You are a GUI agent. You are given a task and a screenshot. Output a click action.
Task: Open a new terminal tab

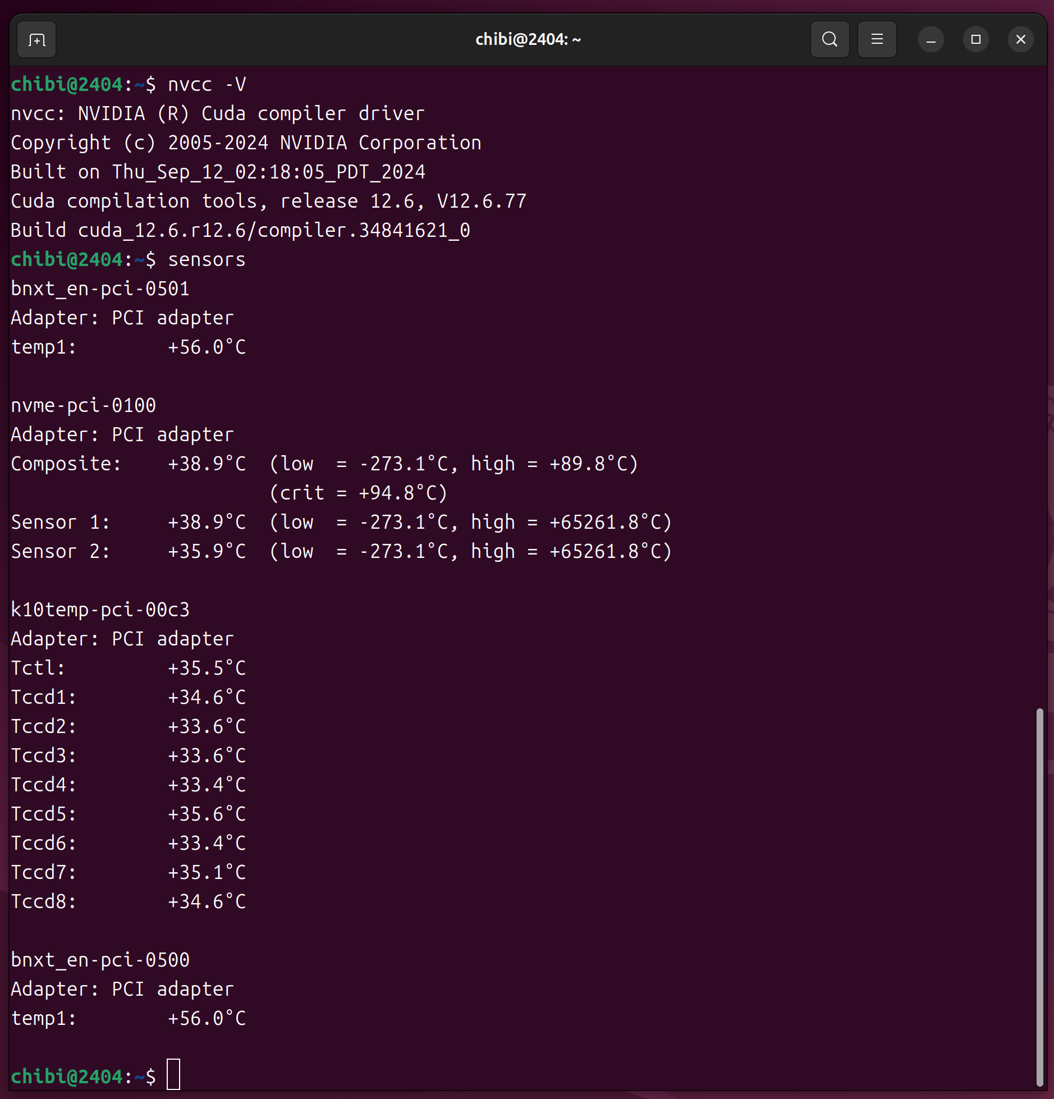(36, 40)
